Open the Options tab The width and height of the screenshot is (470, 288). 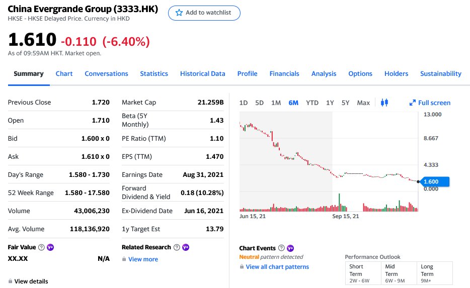(360, 74)
